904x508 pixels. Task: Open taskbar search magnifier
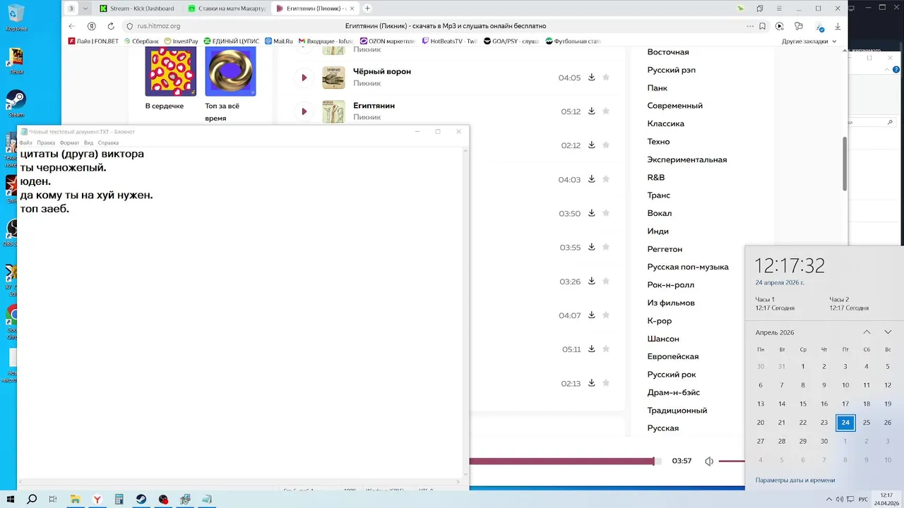click(32, 500)
